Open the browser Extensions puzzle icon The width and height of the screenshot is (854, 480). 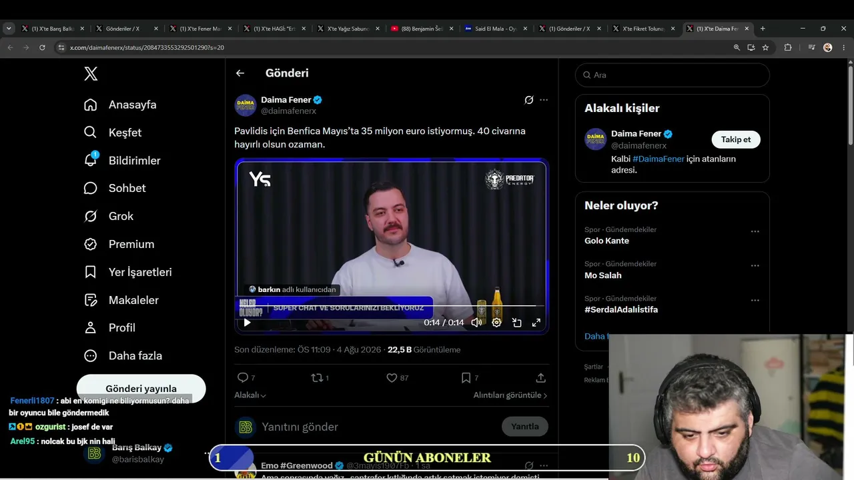click(x=788, y=47)
